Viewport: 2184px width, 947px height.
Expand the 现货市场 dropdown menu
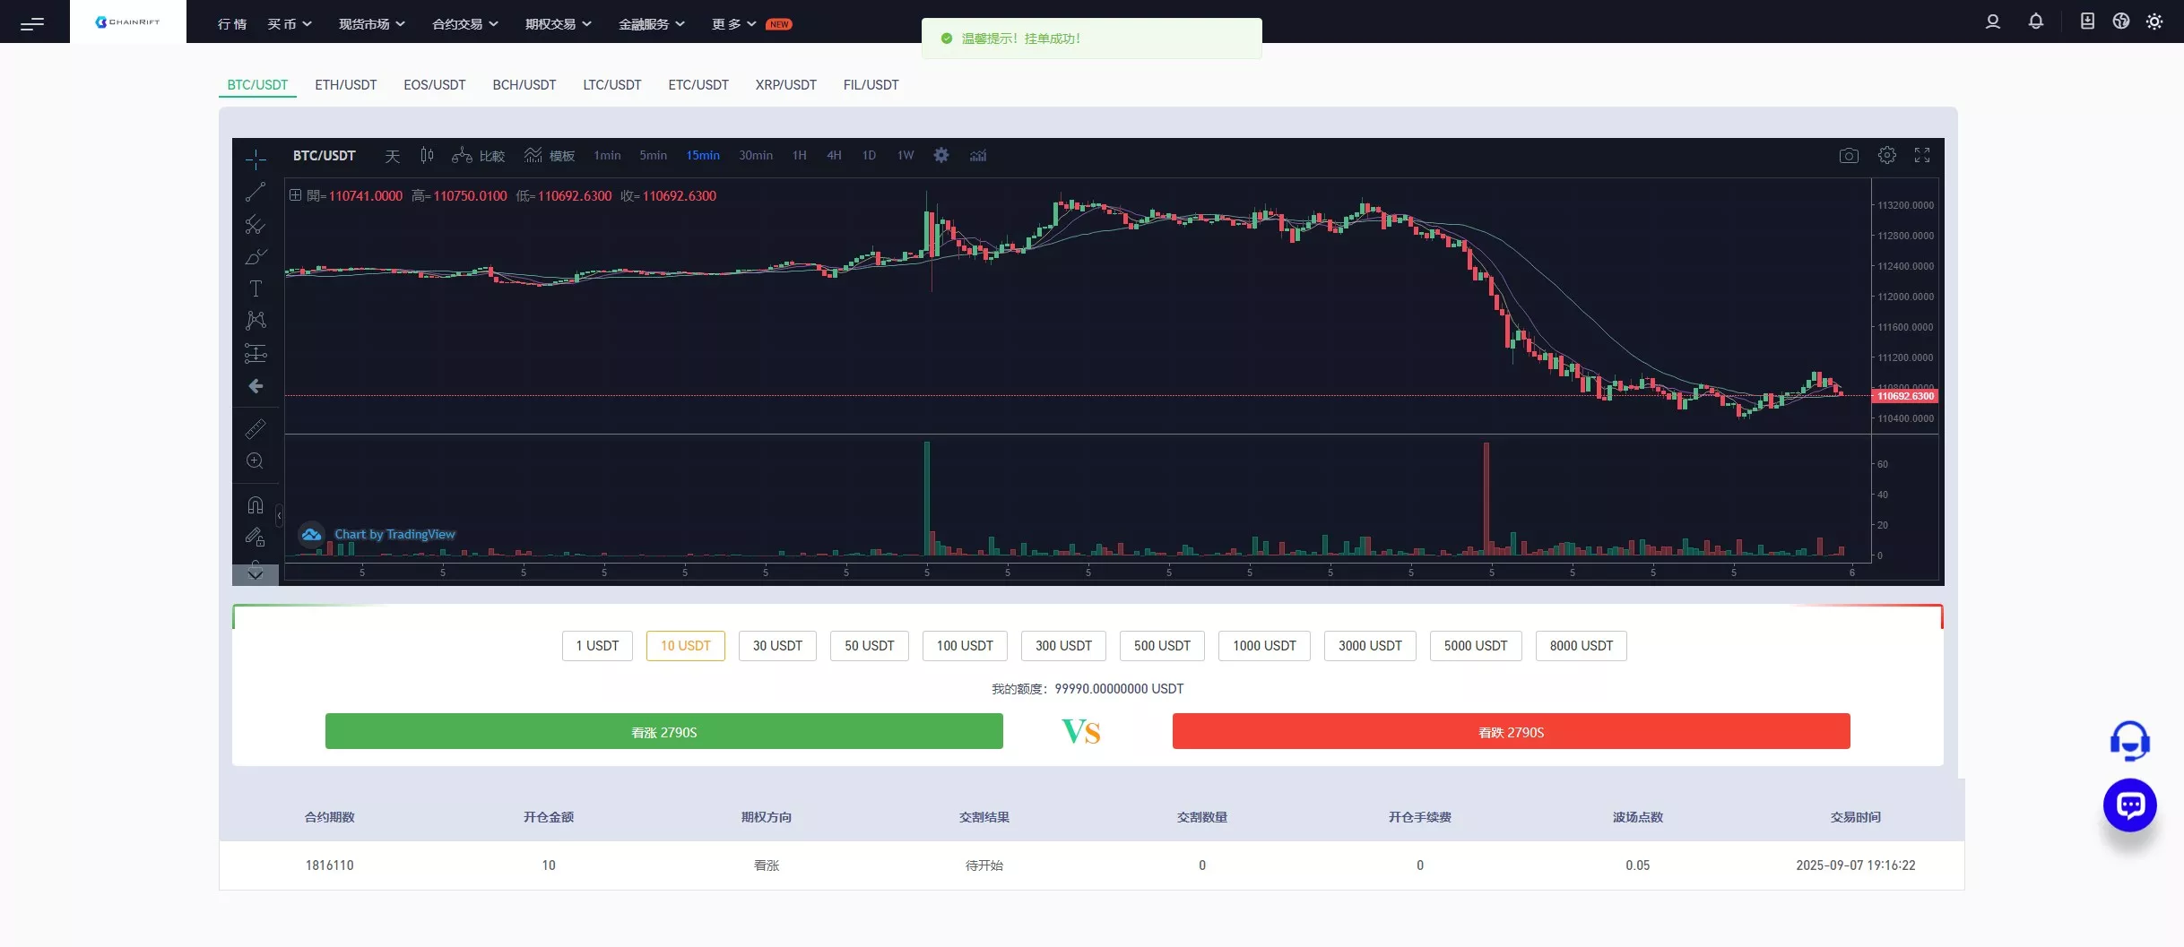coord(372,24)
